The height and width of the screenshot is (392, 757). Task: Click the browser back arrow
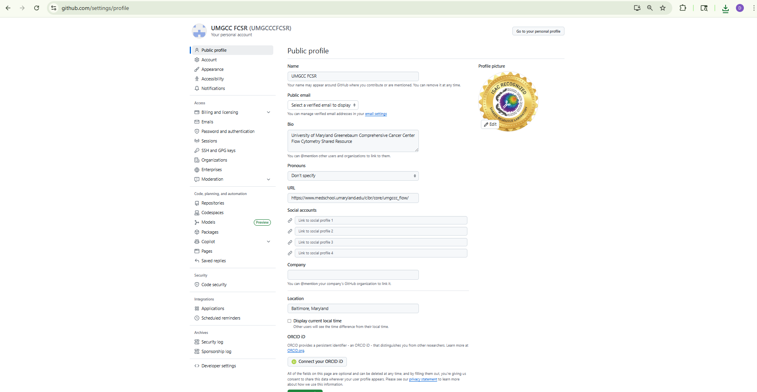[8, 8]
